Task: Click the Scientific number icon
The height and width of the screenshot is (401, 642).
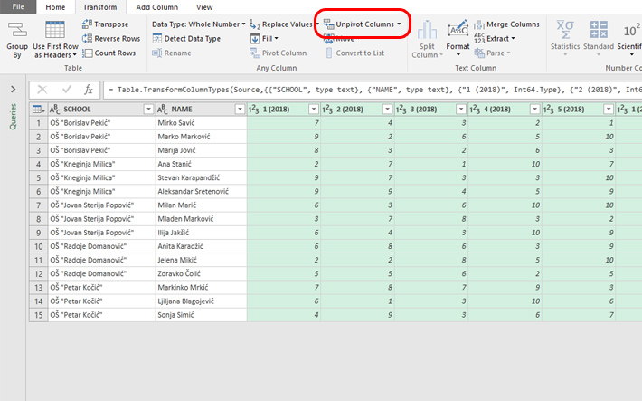Action: pyautogui.click(x=631, y=31)
